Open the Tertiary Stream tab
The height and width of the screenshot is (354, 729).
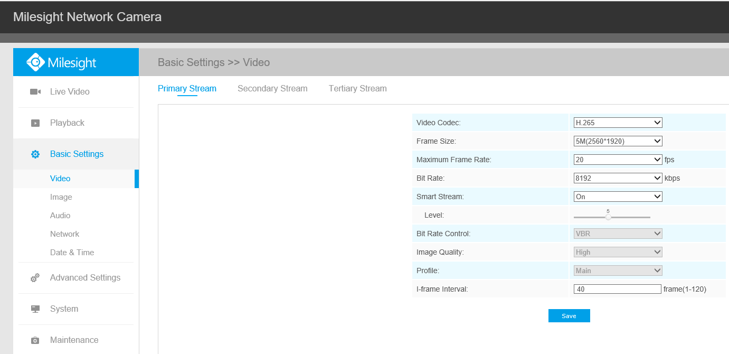357,88
